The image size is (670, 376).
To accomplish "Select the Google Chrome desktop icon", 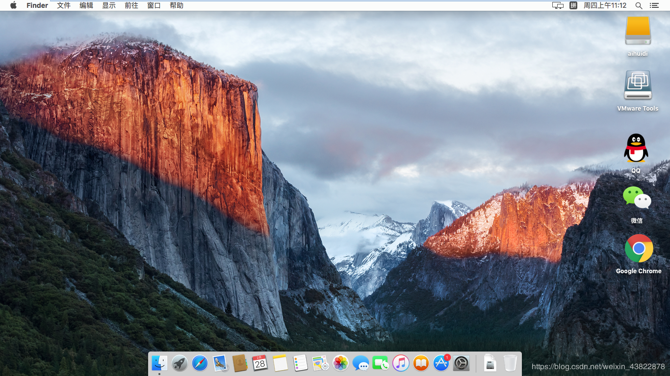I will [639, 248].
